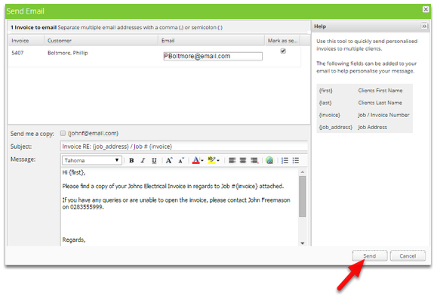Increase the message font size

point(169,160)
